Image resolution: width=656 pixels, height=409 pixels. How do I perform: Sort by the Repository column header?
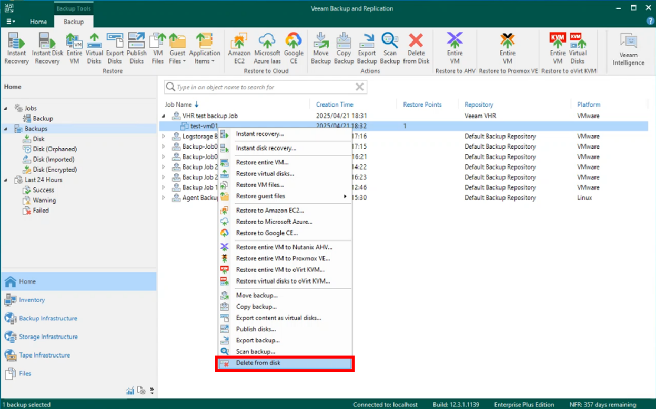[x=479, y=104]
